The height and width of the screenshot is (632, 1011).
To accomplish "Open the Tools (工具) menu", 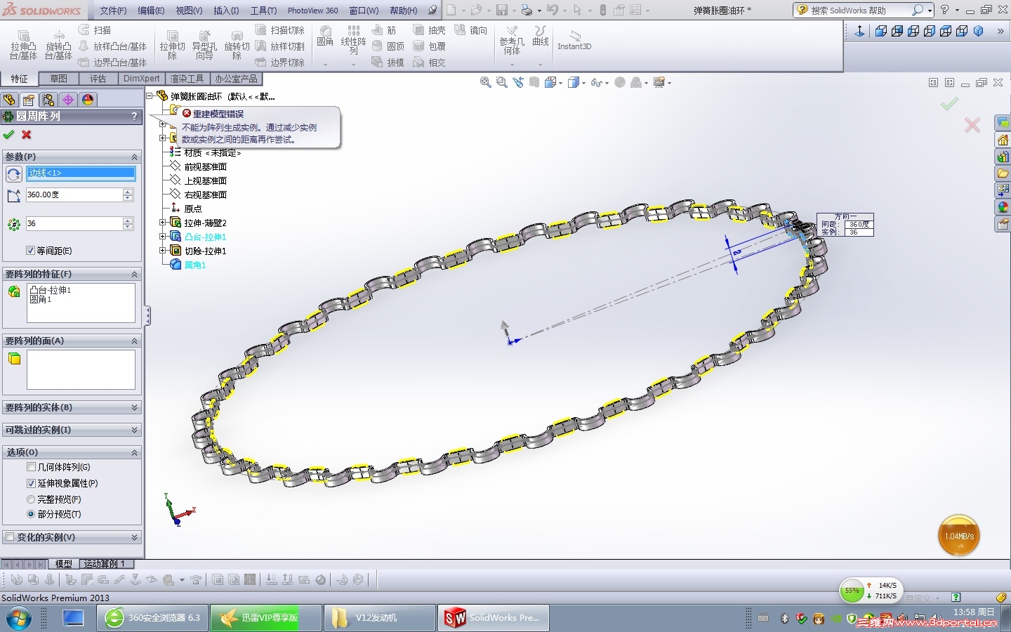I will tap(263, 11).
